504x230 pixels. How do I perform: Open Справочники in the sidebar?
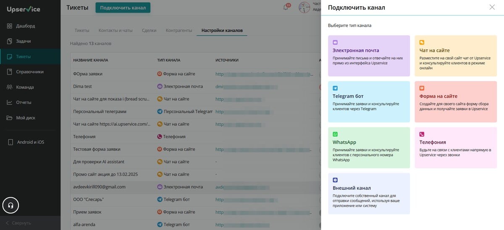[x=29, y=72]
